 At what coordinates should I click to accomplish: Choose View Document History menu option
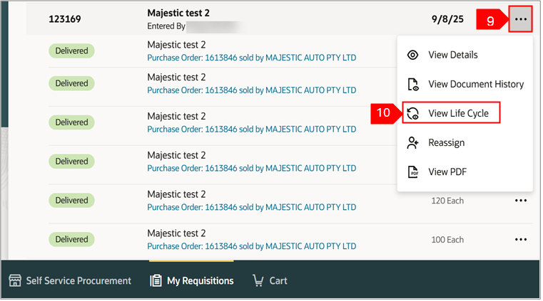(x=475, y=85)
